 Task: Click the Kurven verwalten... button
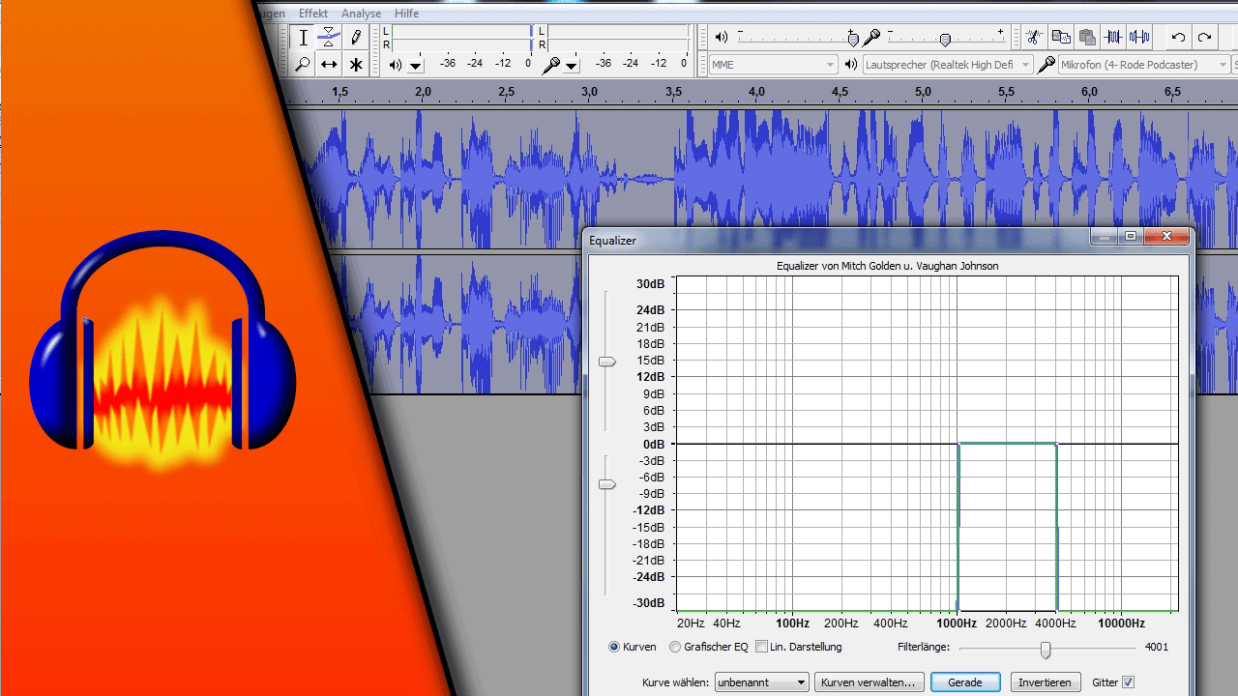point(870,682)
